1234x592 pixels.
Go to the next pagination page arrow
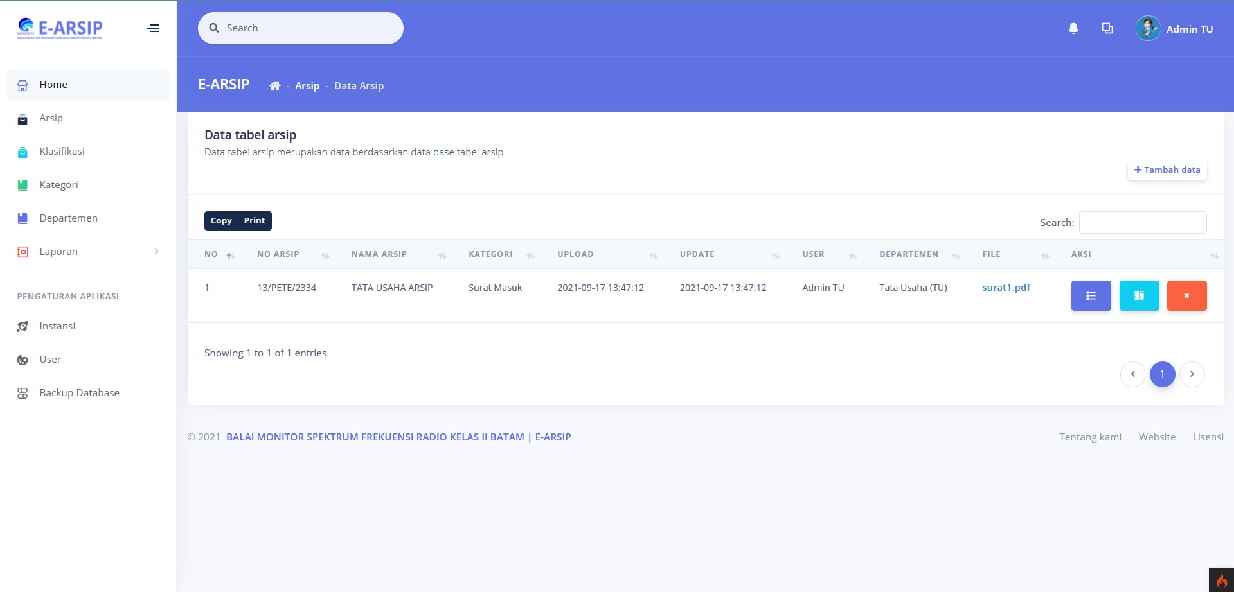[x=1192, y=374]
